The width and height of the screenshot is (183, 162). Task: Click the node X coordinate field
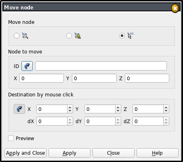click(42, 78)
